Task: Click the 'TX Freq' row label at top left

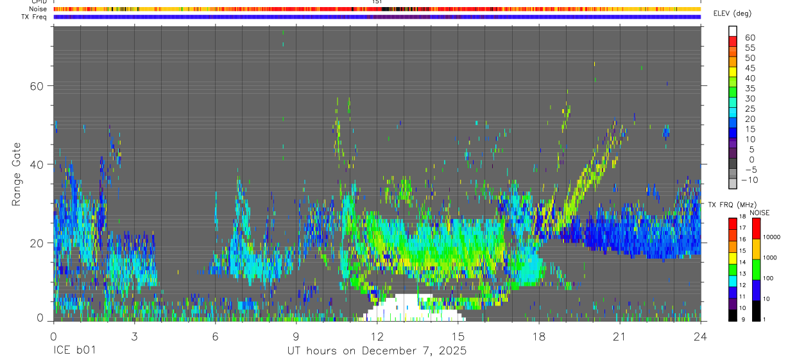Action: pyautogui.click(x=35, y=17)
